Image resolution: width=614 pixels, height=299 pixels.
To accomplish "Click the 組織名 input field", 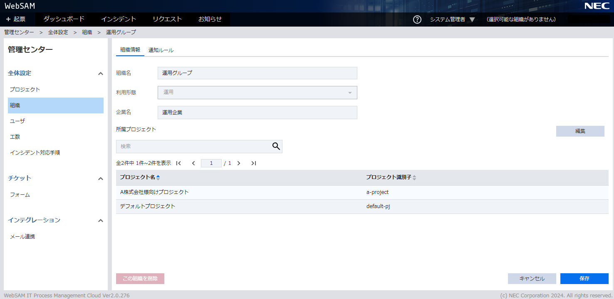I will tap(257, 73).
